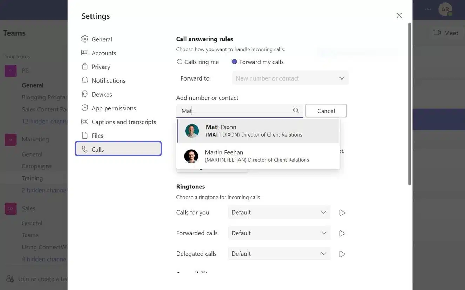Viewport: 465px width, 290px height.
Task: Click the App permissions shield icon
Action: (85, 108)
